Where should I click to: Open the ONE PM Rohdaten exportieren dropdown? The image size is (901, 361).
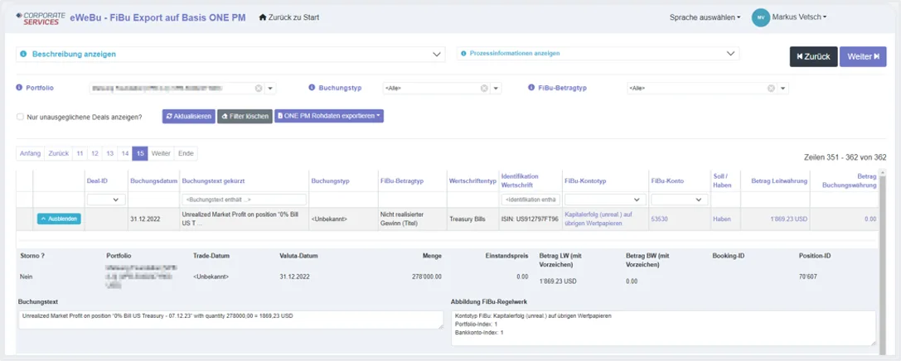(x=329, y=117)
